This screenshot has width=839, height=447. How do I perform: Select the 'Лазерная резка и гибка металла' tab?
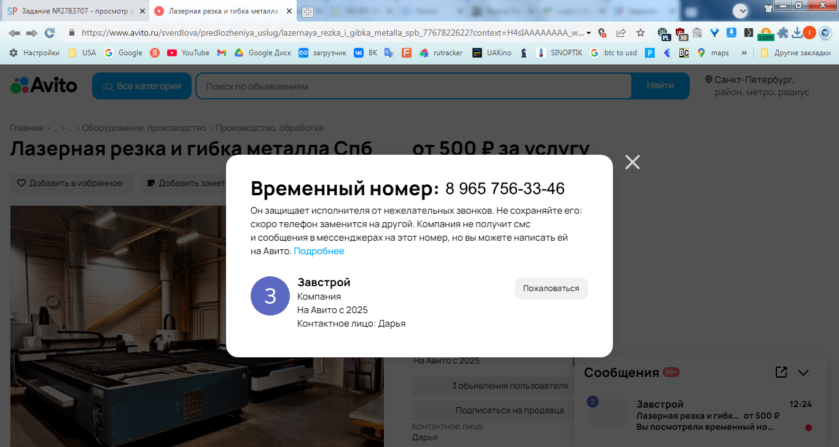[224, 11]
